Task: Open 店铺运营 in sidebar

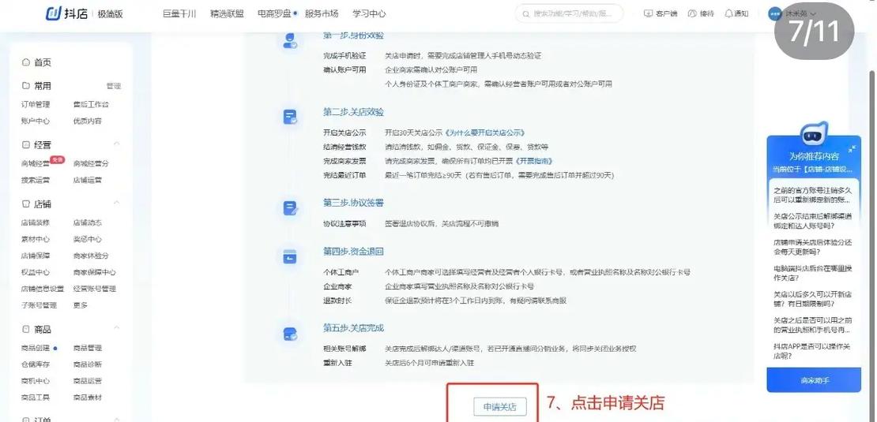Action: pos(87,181)
